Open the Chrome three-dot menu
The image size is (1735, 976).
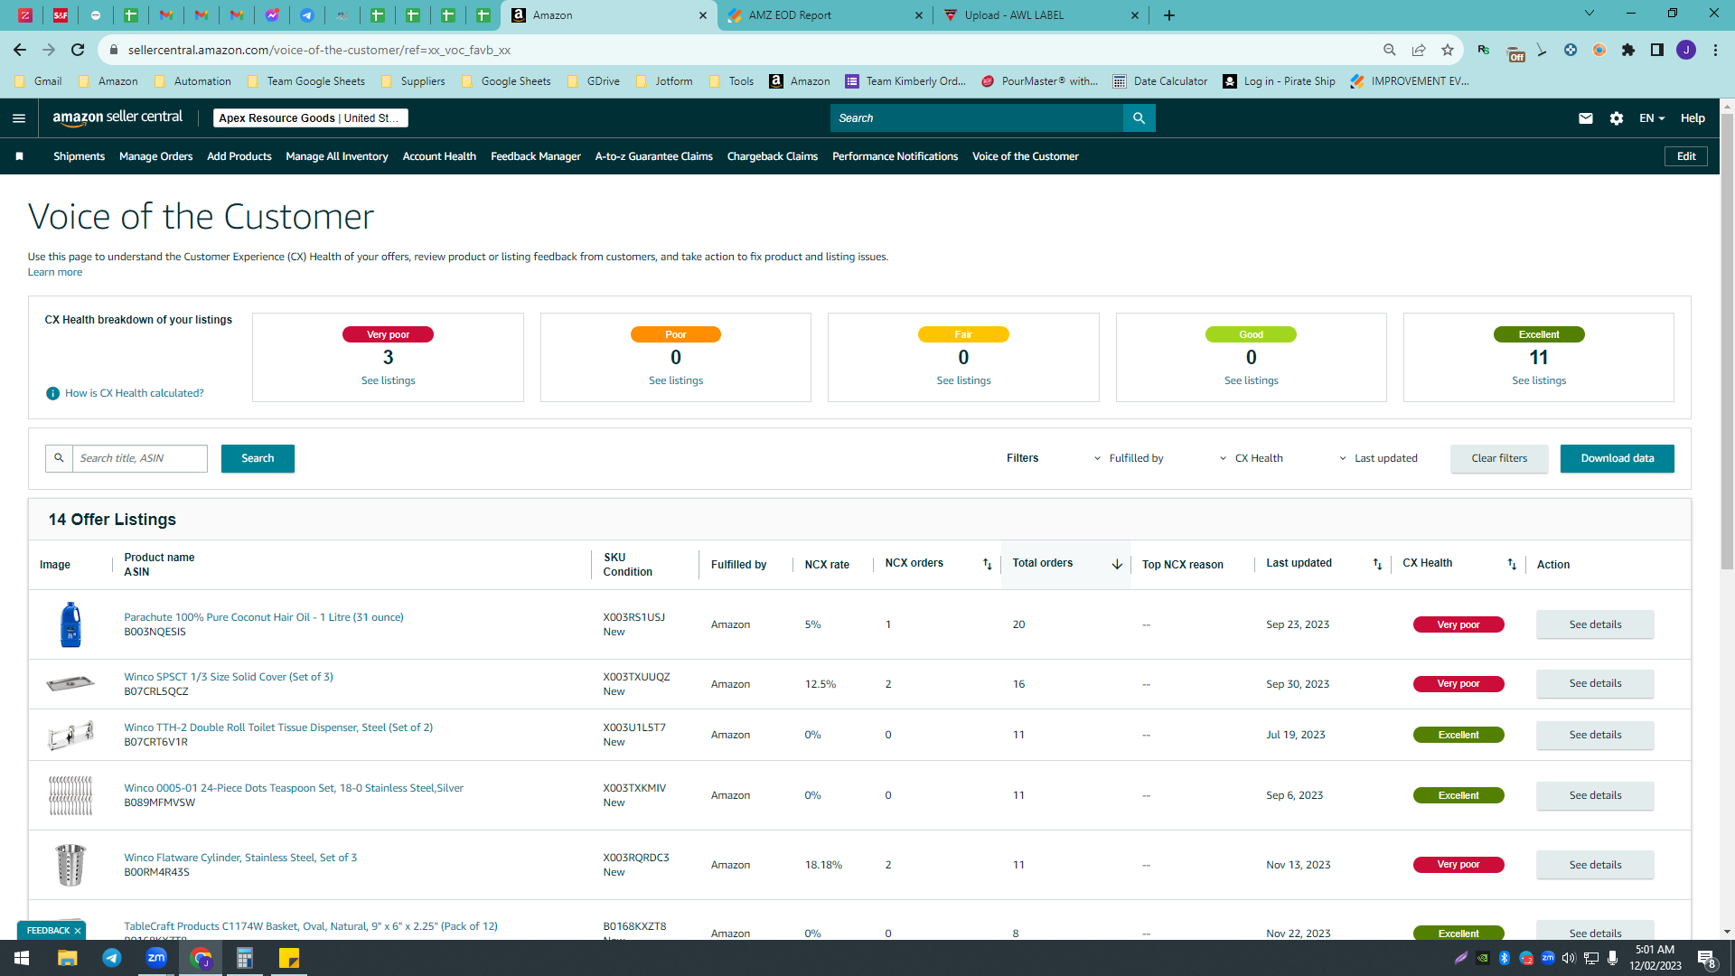tap(1715, 50)
